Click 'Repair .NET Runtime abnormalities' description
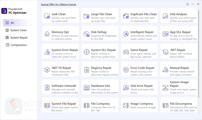 point(181,55)
